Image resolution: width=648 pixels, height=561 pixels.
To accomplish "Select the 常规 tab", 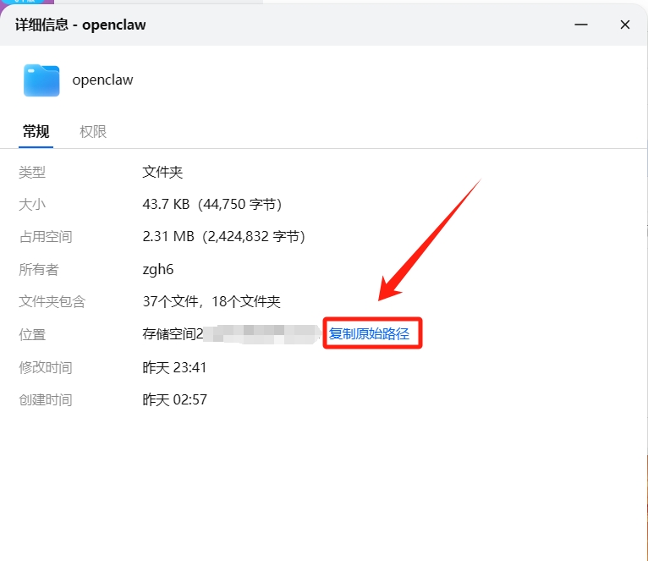I will (36, 132).
